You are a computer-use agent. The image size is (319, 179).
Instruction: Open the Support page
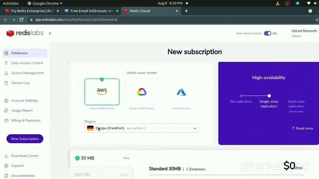17,166
